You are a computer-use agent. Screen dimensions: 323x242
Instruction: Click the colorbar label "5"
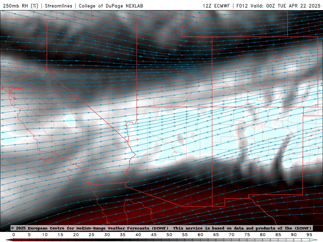[29, 235]
